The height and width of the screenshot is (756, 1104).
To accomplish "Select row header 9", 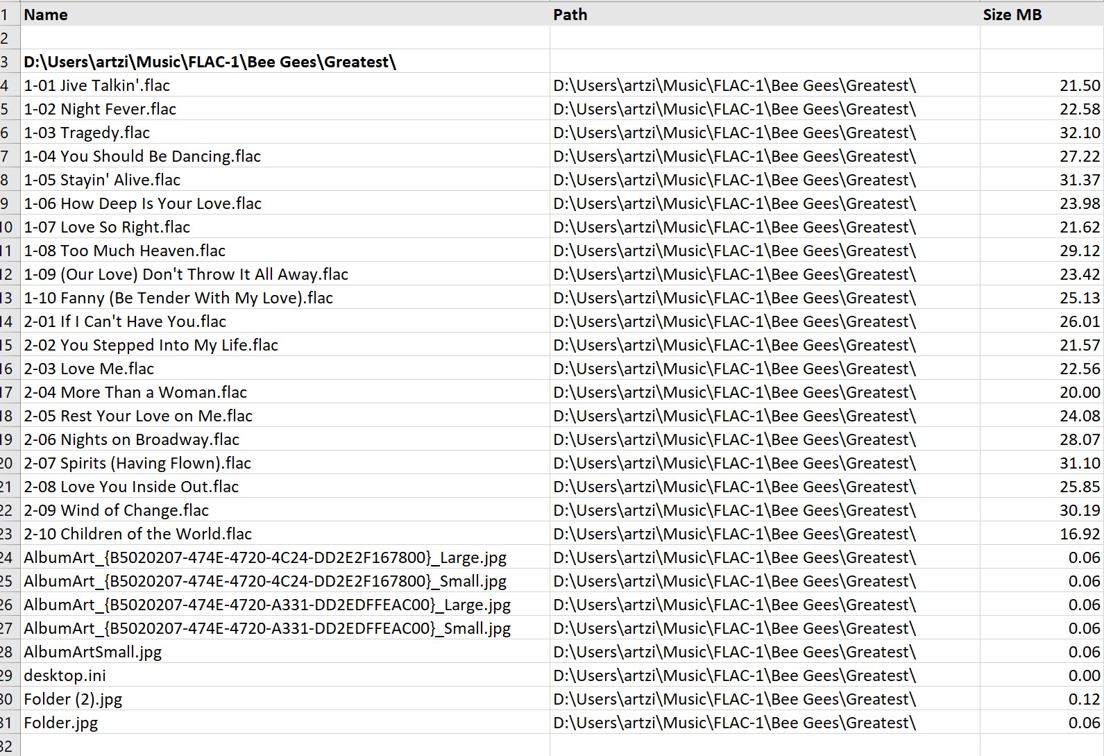I will pyautogui.click(x=8, y=203).
